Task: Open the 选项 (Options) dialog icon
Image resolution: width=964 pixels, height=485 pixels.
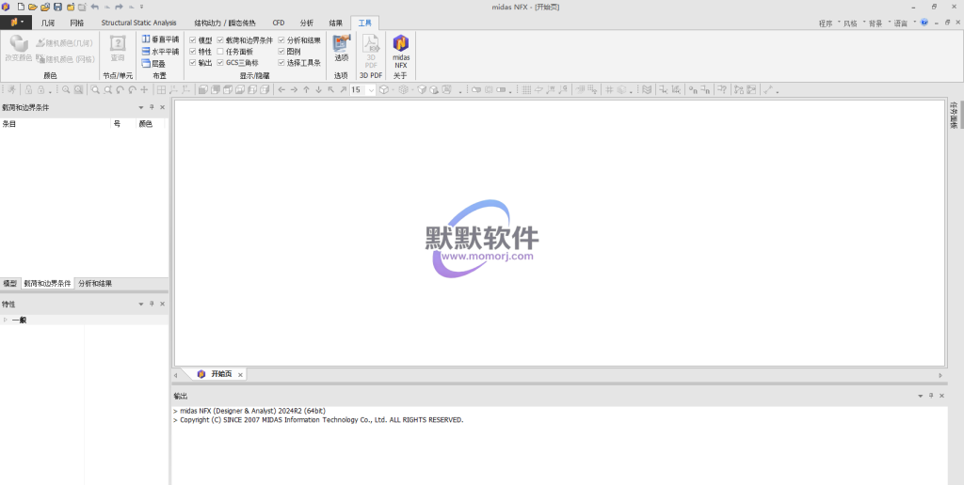Action: pyautogui.click(x=341, y=47)
